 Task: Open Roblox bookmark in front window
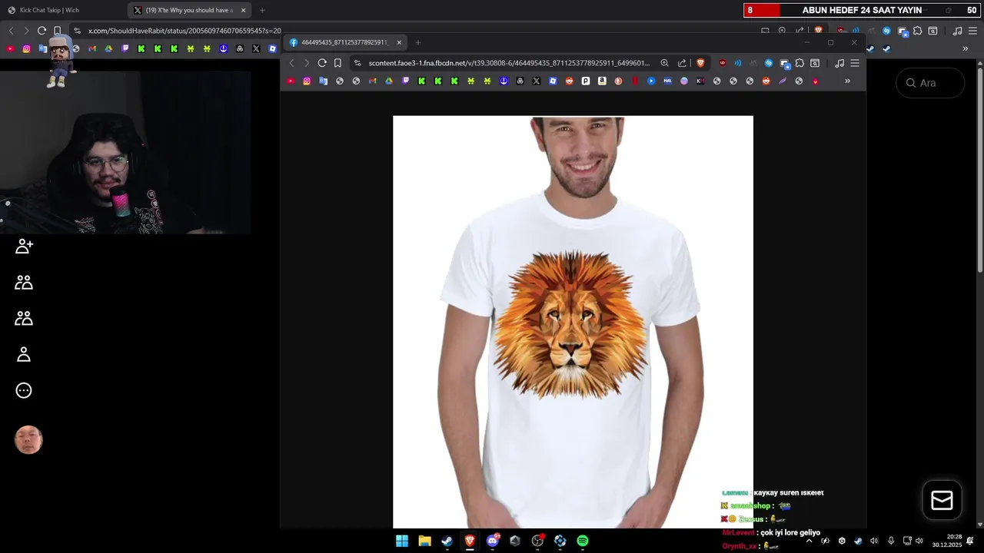(x=553, y=81)
